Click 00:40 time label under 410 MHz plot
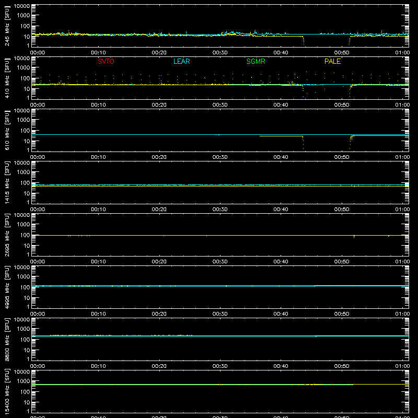Viewport: 418px width, 418px height. tap(281, 105)
